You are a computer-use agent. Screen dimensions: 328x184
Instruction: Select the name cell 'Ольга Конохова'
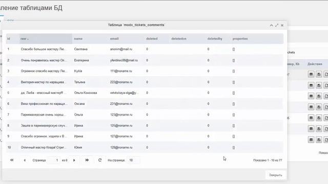[86, 93]
